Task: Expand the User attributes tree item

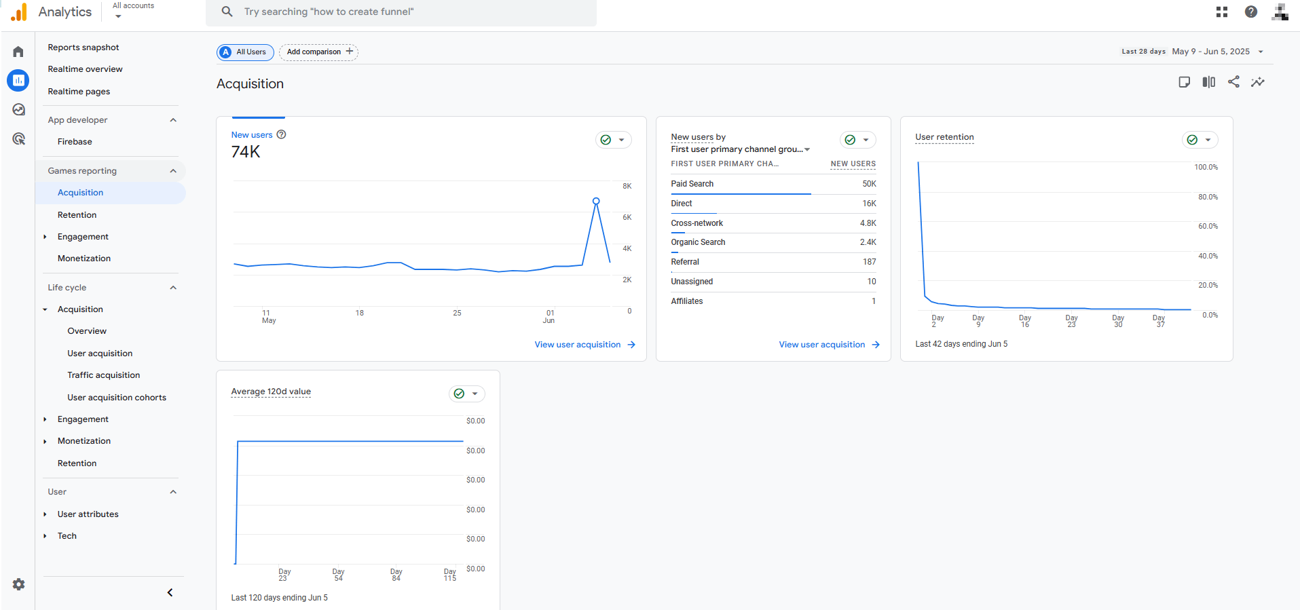Action: (45, 514)
